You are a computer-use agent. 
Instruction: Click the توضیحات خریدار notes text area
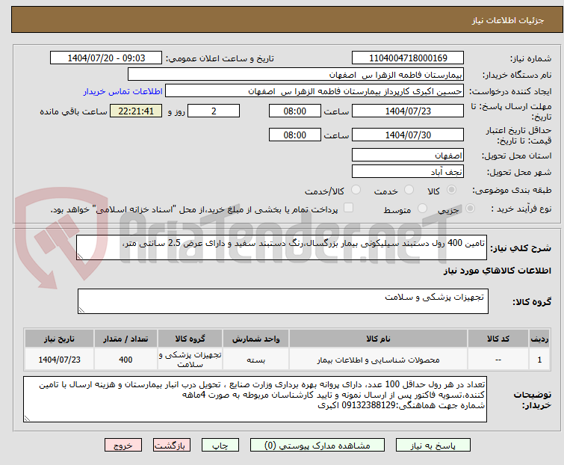tap(255, 399)
